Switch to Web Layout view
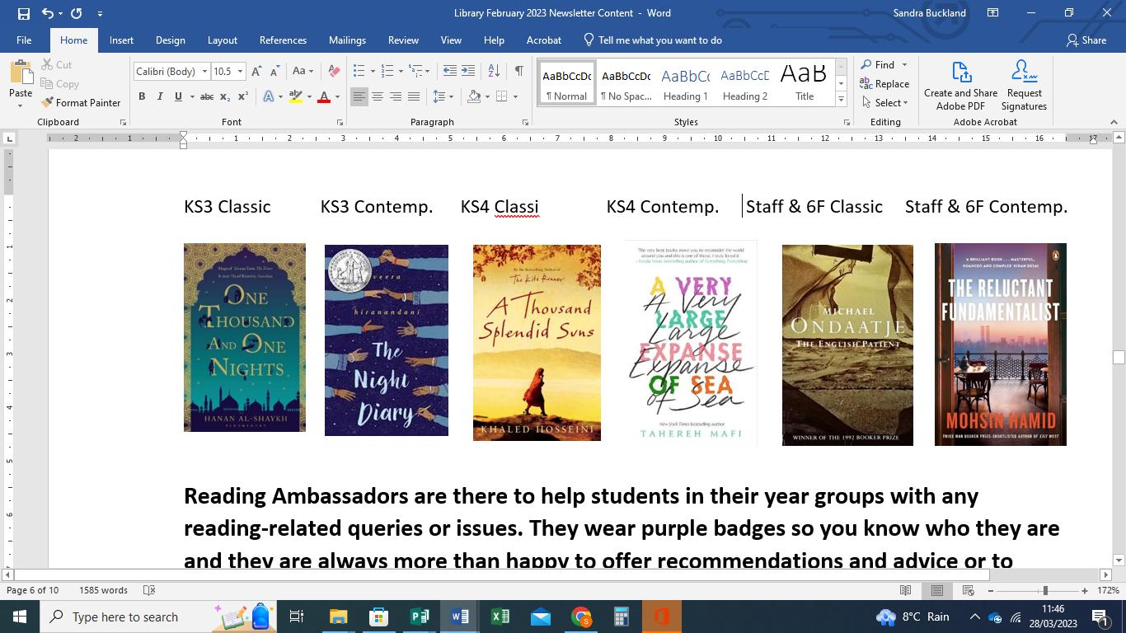The height and width of the screenshot is (633, 1126). 969,590
